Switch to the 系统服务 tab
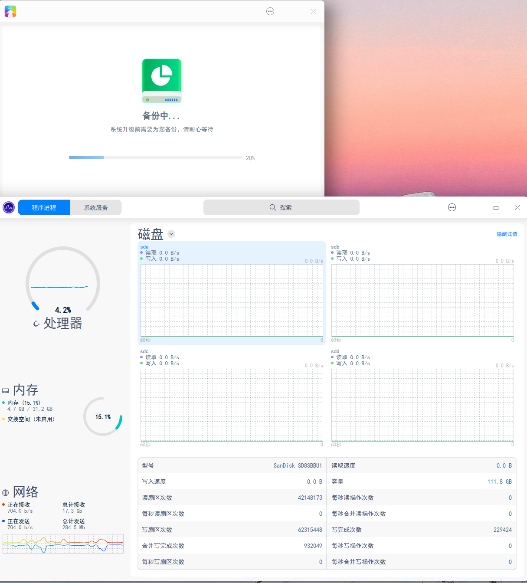The image size is (527, 583). click(95, 207)
